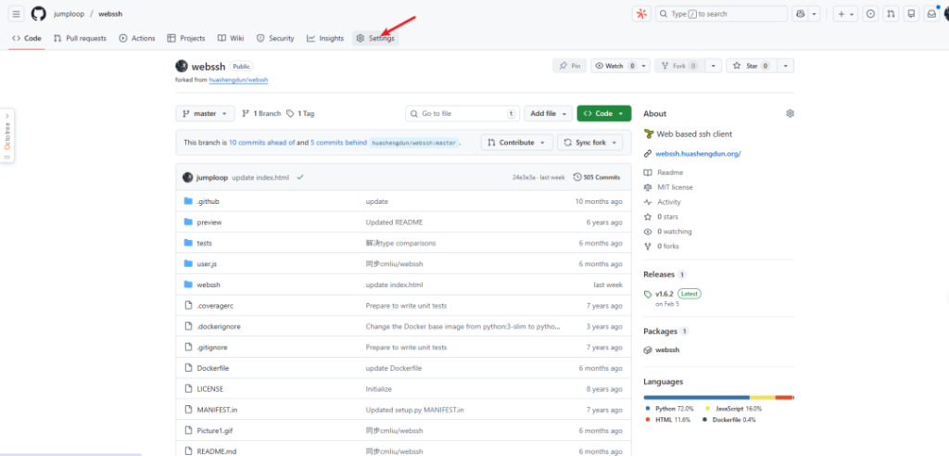Open the tests folder
Image resolution: width=949 pixels, height=456 pixels.
(205, 243)
